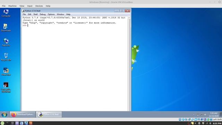Open the VirtualBox Devices menu

click(x=39, y=6)
